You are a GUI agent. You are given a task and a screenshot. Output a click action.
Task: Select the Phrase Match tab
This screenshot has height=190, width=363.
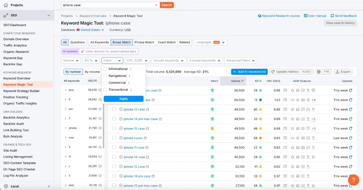point(144,42)
